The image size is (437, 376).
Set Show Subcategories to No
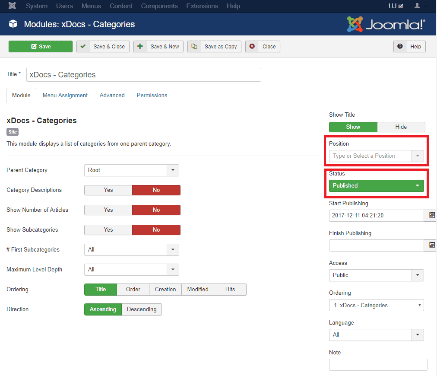point(156,229)
